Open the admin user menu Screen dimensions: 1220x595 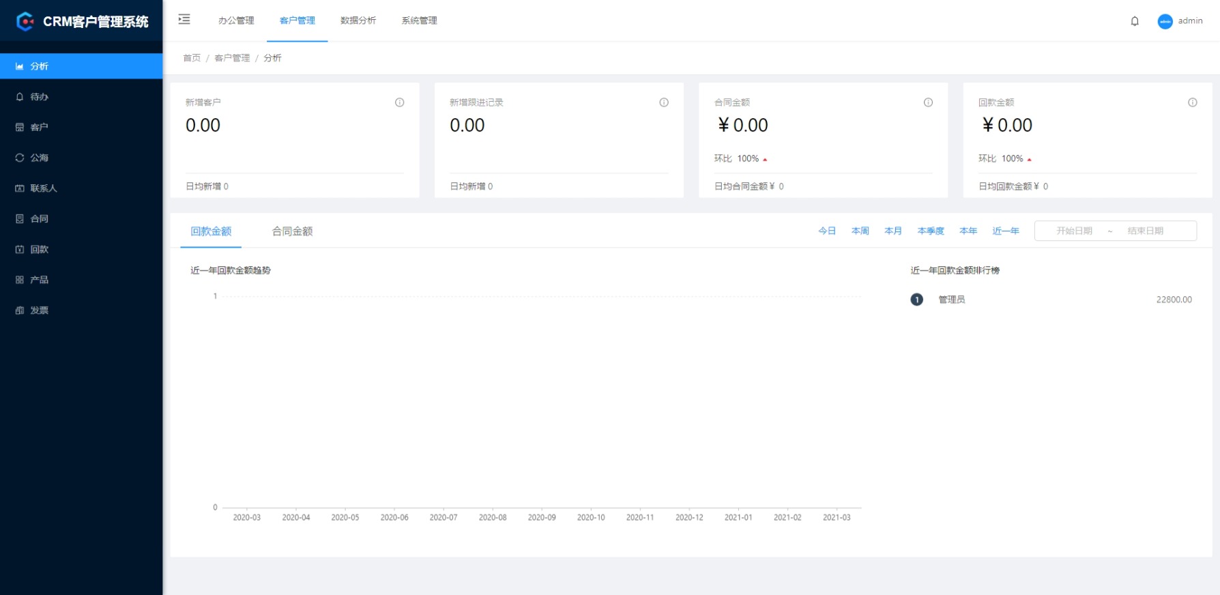coord(1180,21)
